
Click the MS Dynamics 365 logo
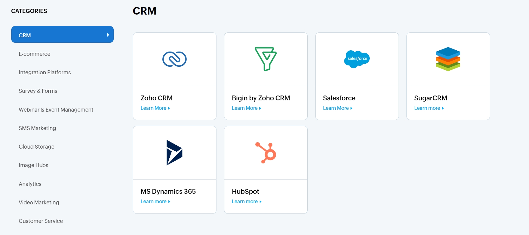(175, 153)
